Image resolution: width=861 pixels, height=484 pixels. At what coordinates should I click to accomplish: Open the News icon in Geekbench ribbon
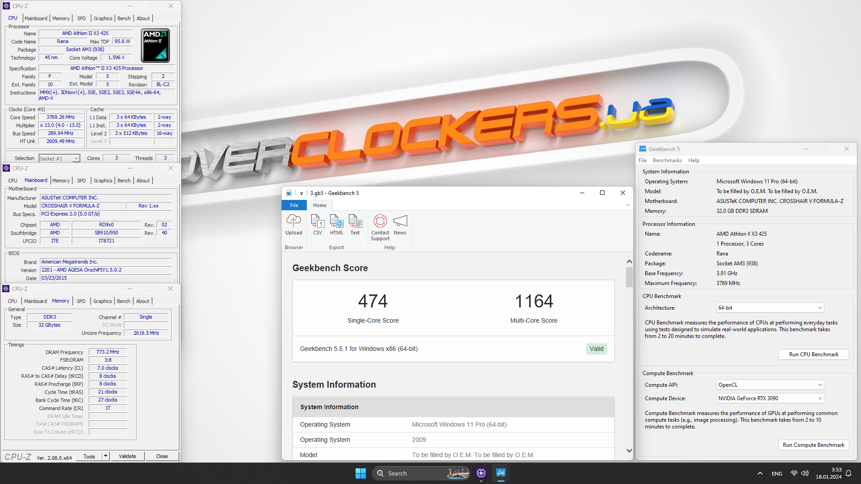[x=400, y=225]
